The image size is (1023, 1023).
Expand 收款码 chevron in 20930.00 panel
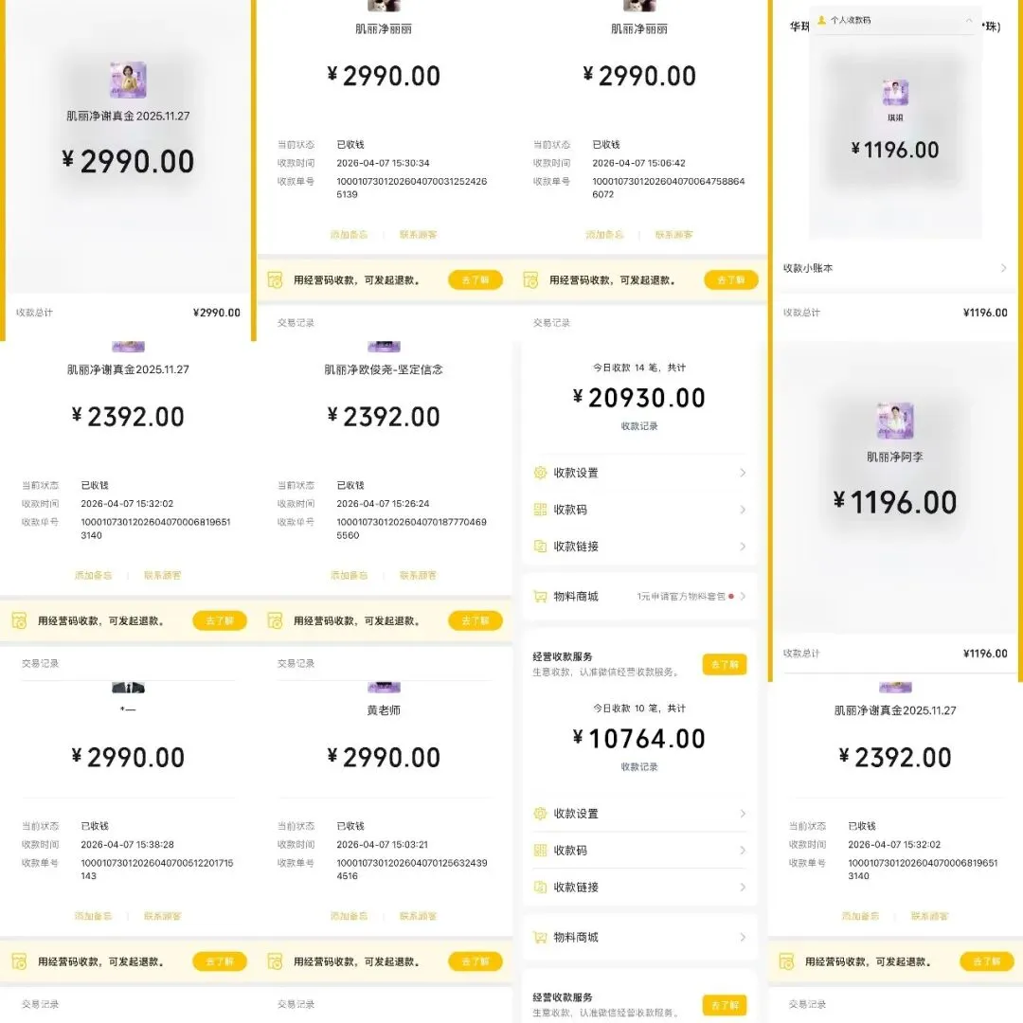click(x=743, y=510)
